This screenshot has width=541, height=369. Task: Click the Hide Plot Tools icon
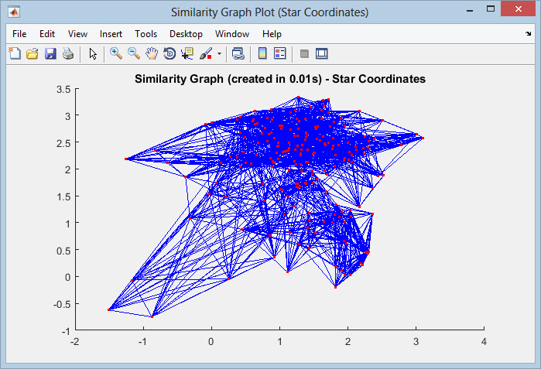304,54
